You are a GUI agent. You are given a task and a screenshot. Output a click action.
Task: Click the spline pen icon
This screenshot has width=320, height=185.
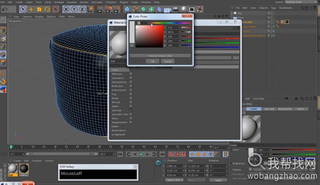135,9
